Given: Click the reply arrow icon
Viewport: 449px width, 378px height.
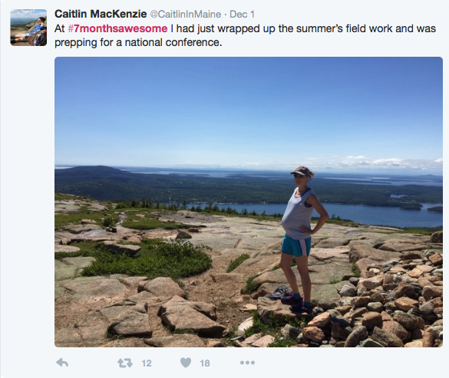Looking at the screenshot, I should [x=62, y=363].
